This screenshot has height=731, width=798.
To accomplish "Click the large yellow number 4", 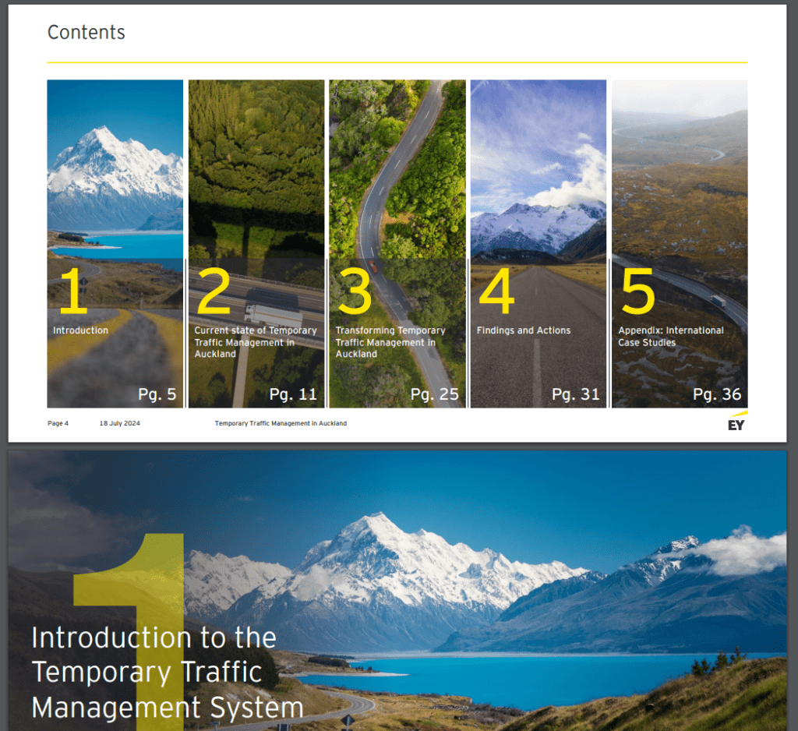I will (x=496, y=291).
